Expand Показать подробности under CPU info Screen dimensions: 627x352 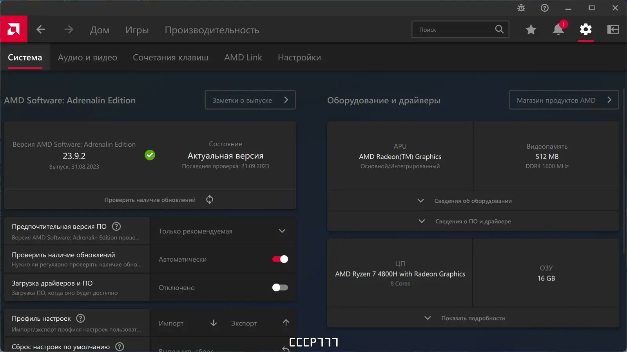point(473,318)
